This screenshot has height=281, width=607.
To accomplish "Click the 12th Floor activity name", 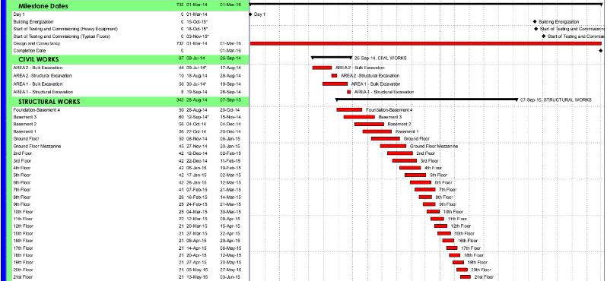I will (x=24, y=226).
